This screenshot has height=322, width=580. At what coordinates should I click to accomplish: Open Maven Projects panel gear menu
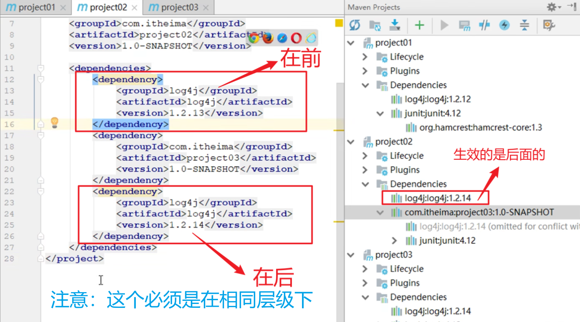click(x=554, y=7)
